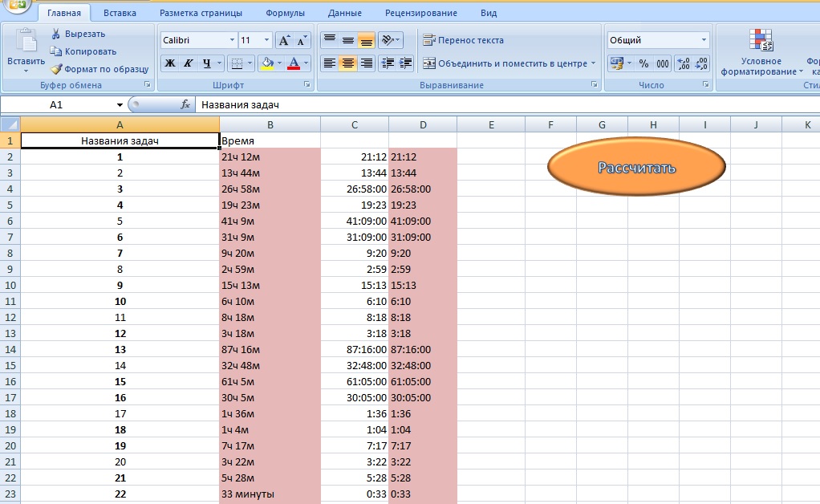
Task: Switch to the Разметка страницы tab
Action: pos(201,13)
